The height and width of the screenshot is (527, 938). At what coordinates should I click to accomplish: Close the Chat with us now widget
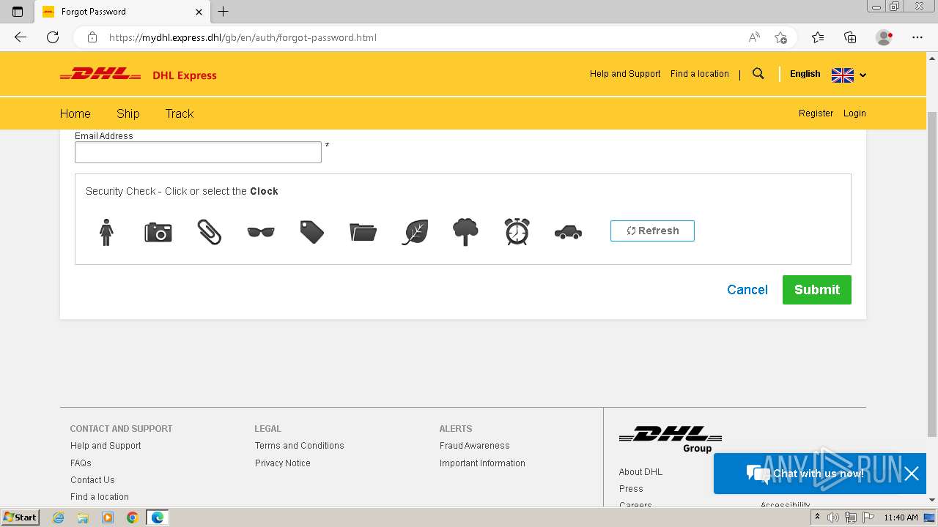click(912, 474)
